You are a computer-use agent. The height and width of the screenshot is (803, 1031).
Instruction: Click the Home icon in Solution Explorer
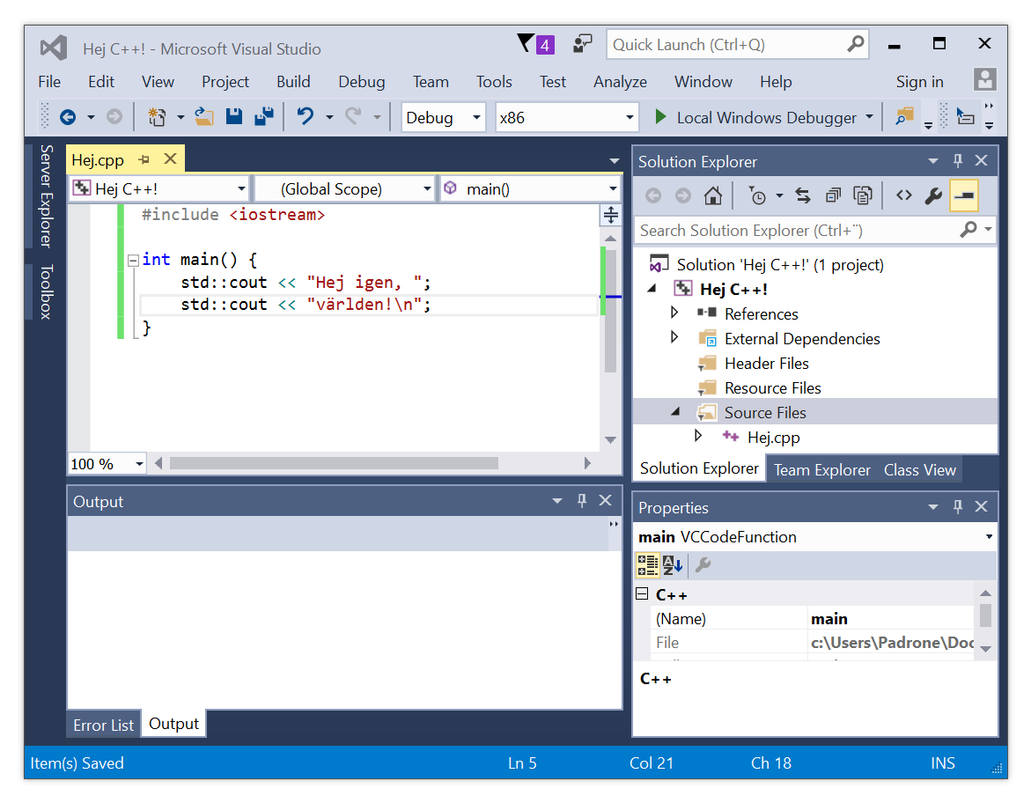click(713, 196)
